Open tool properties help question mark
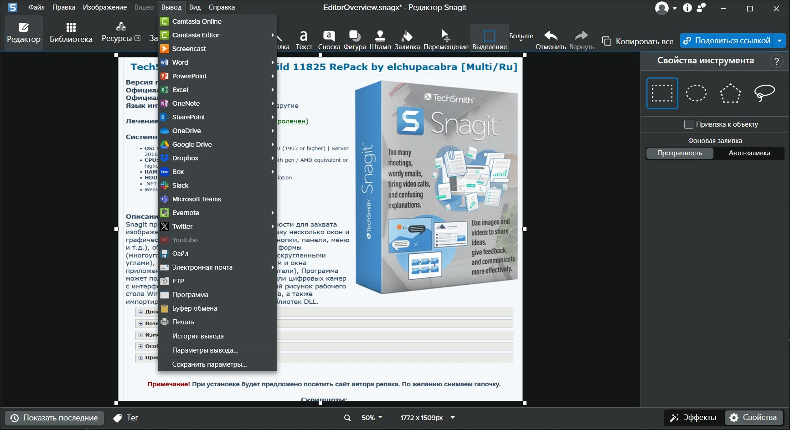This screenshot has height=430, width=790. 776,61
